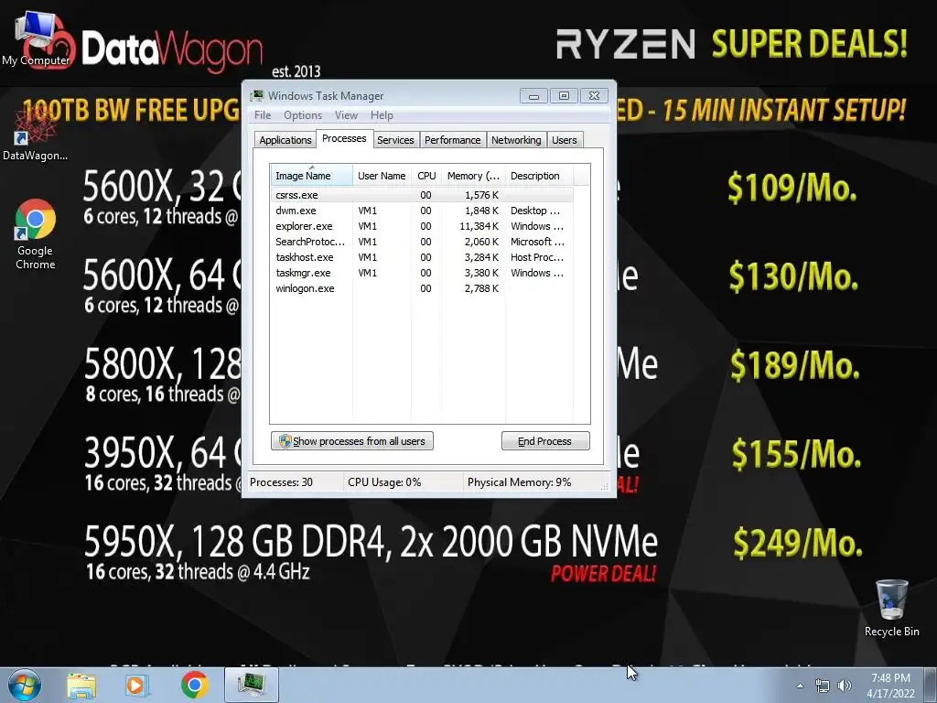The height and width of the screenshot is (703, 937).
Task: Click the Physical Memory: 9% status entry
Action: tap(520, 482)
